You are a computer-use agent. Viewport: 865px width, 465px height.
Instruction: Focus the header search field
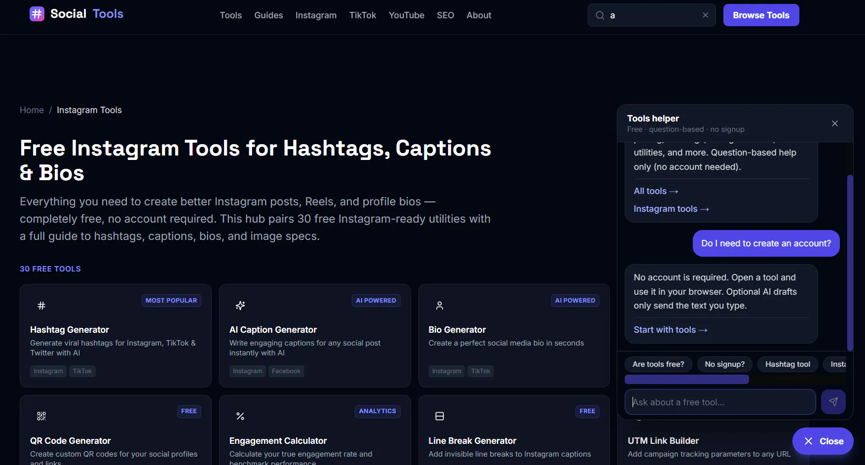[651, 15]
